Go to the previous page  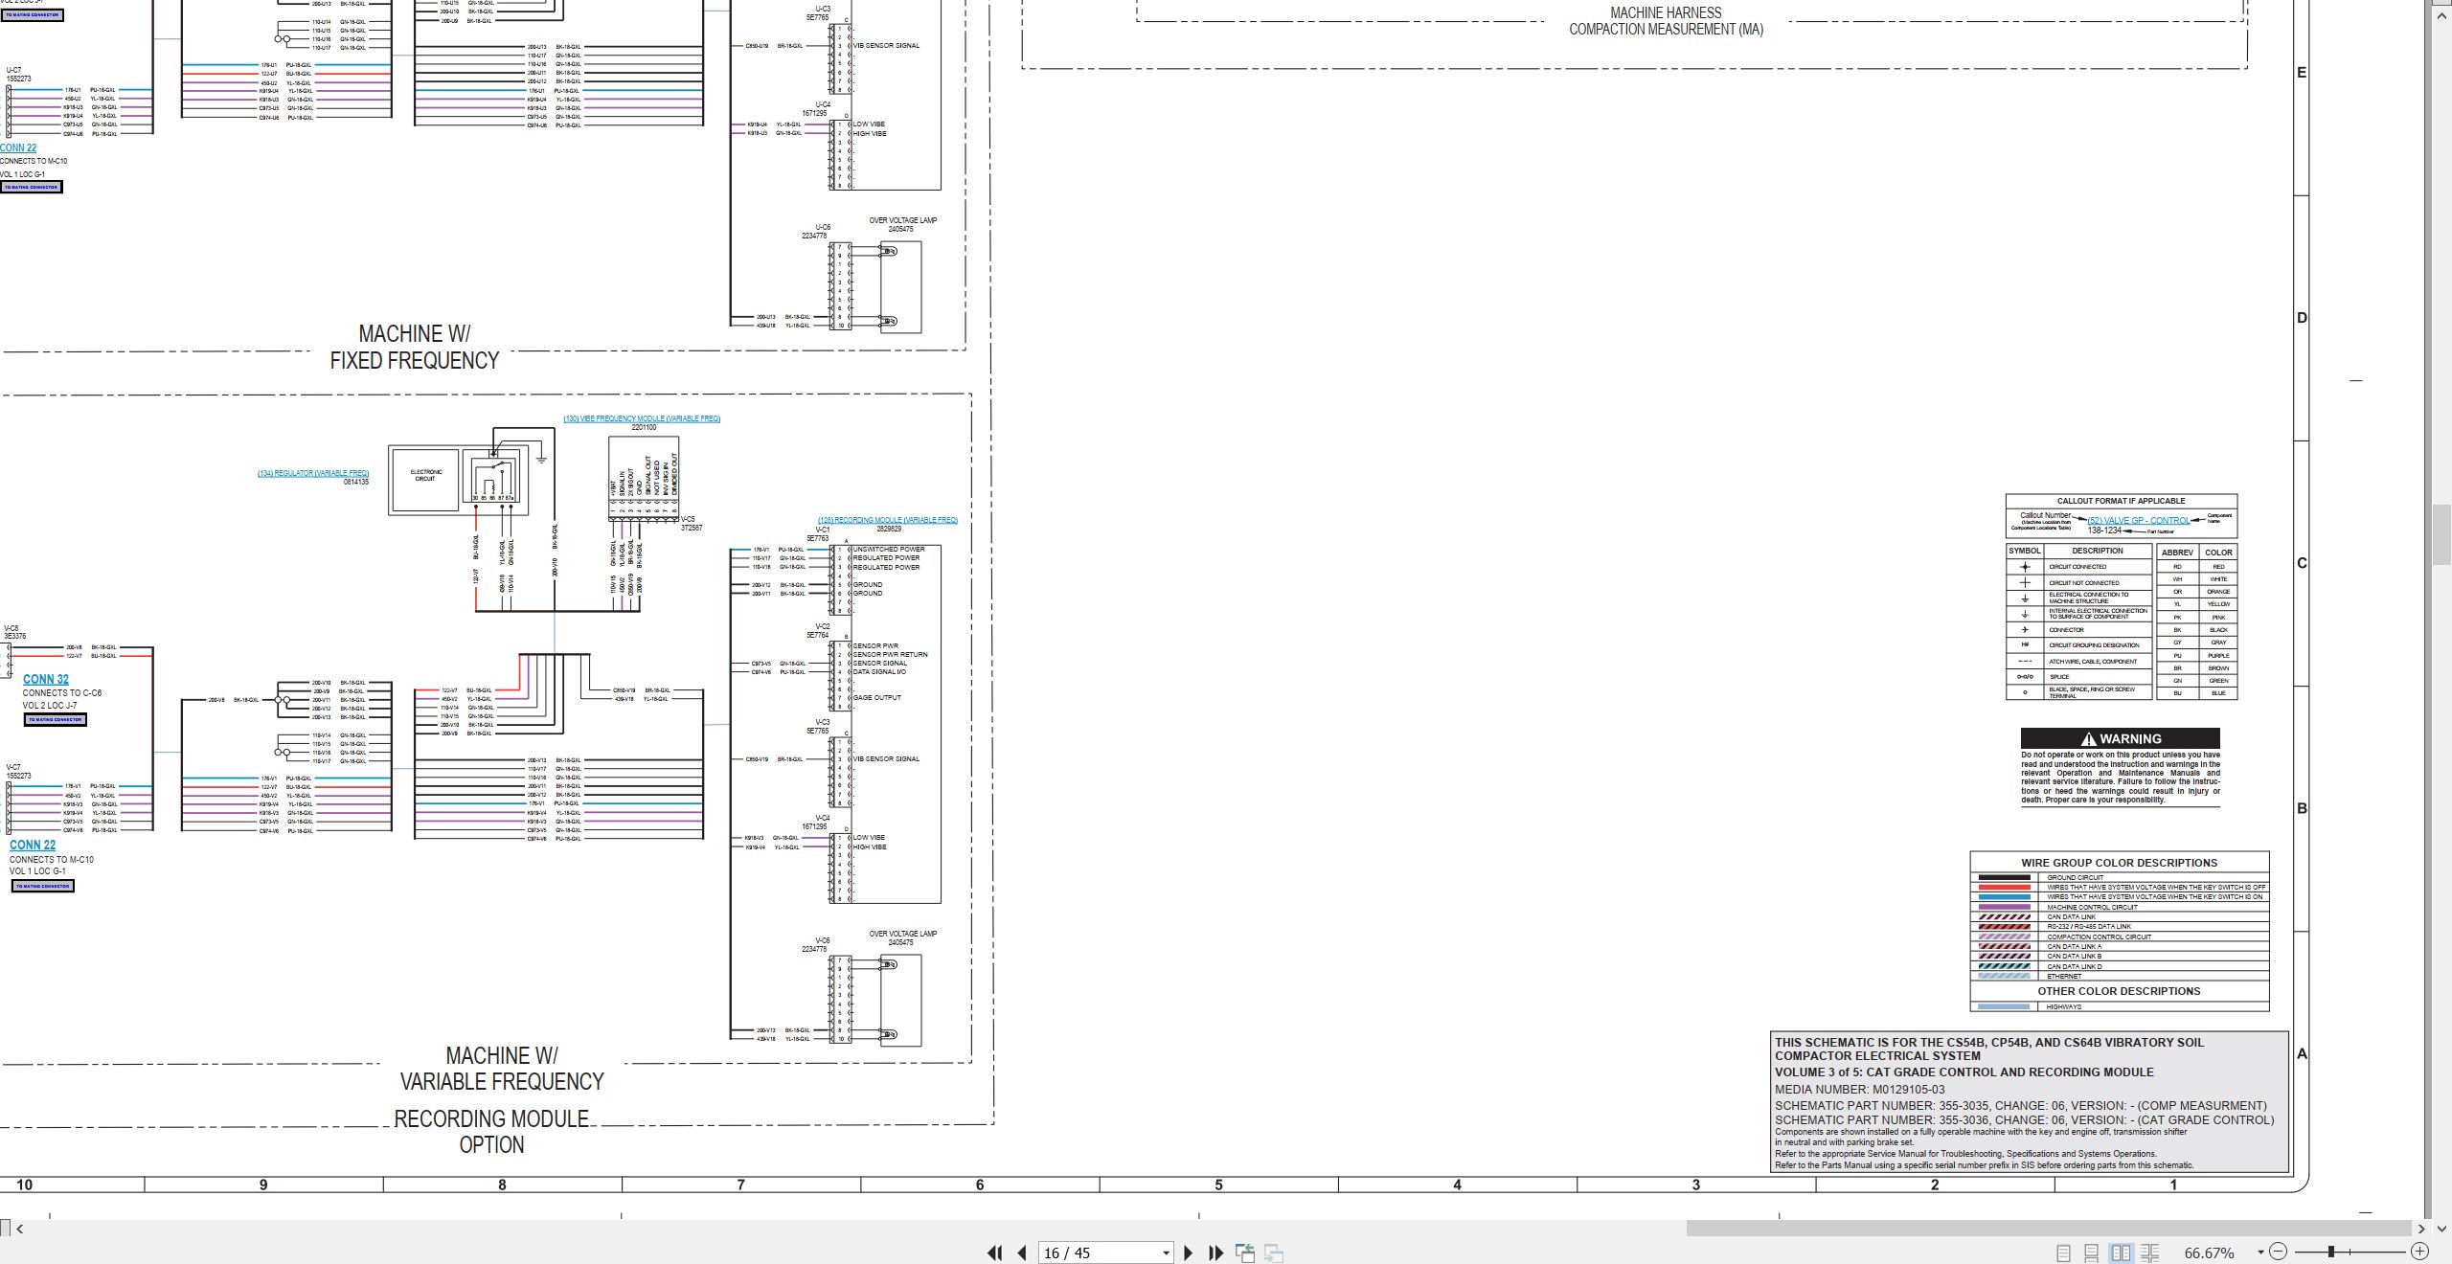click(x=1022, y=1253)
